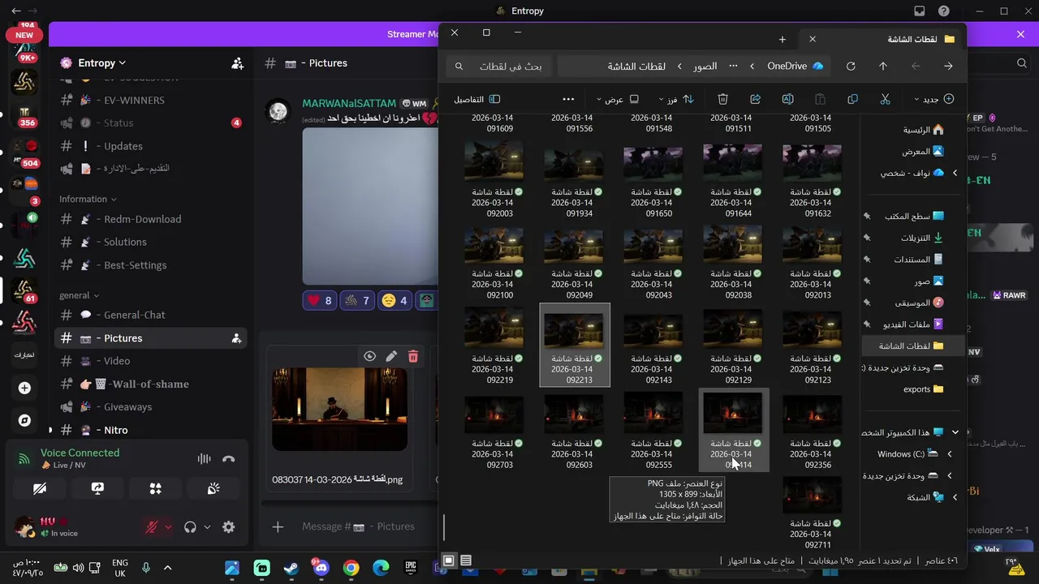Screen dimensions: 1039x584
Task: Open Google Chrome from the taskbar
Action: tap(351, 569)
